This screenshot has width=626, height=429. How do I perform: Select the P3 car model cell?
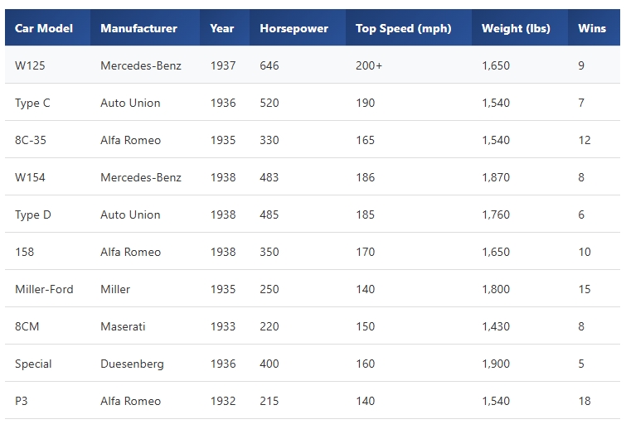pos(47,401)
